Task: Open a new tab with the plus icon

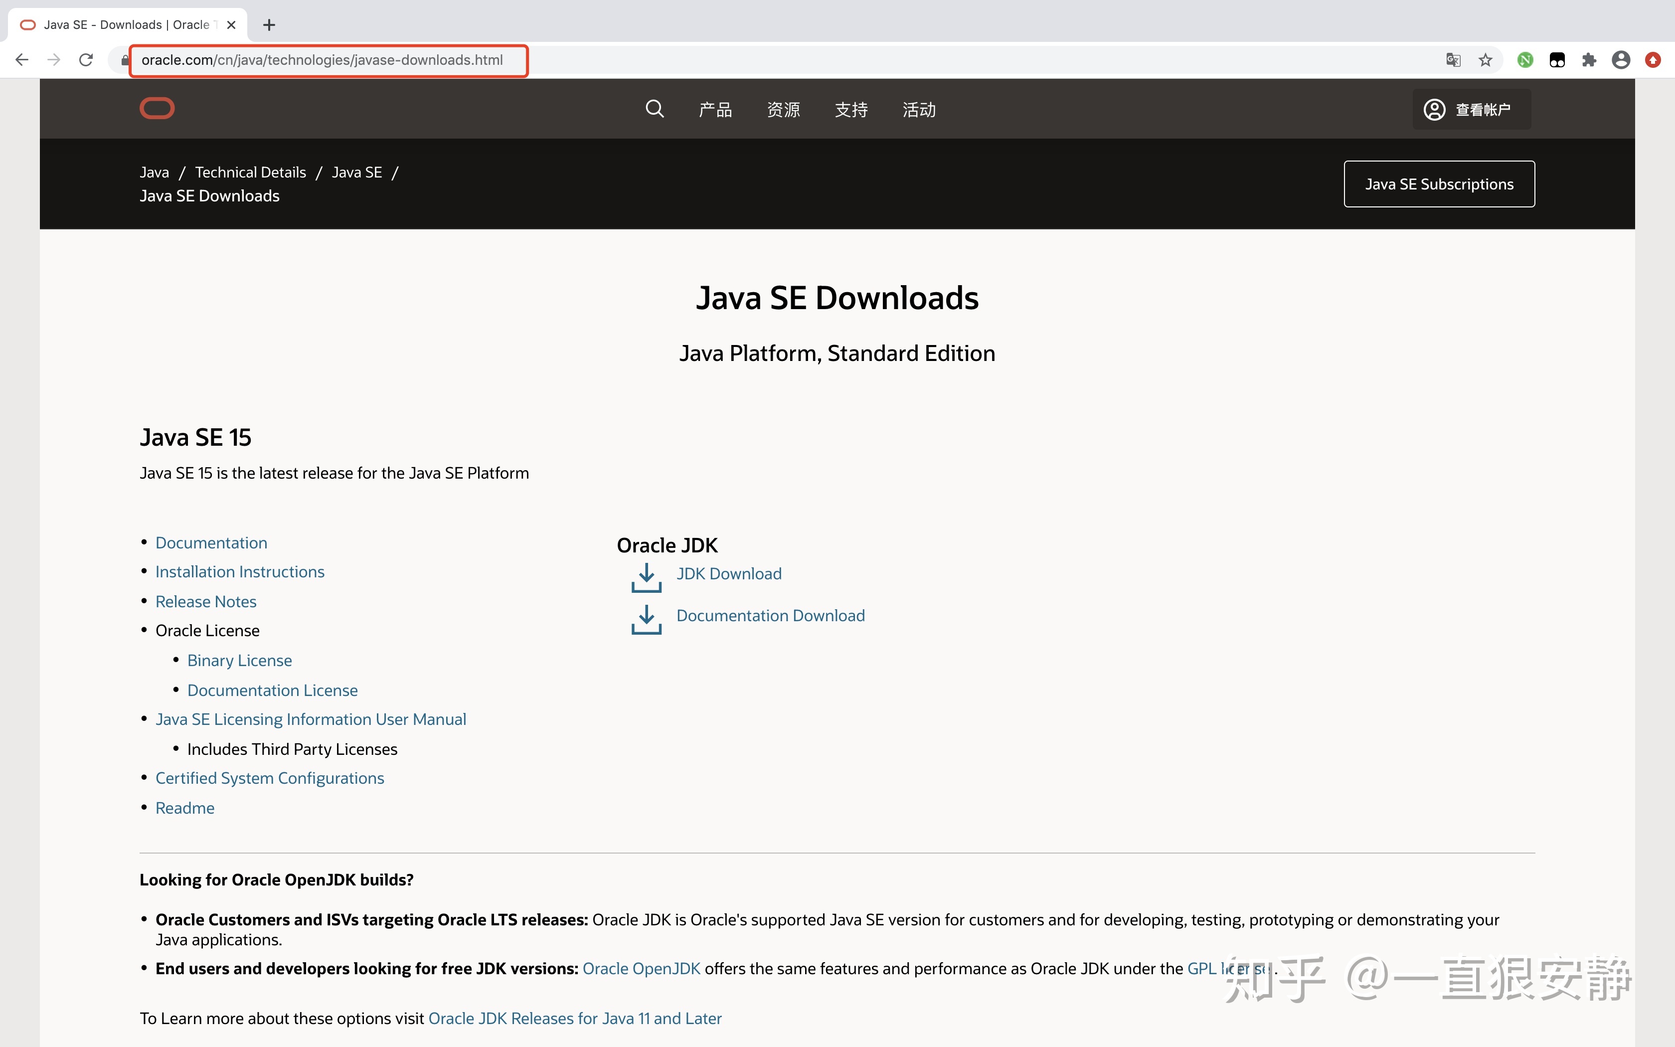Action: (x=269, y=25)
